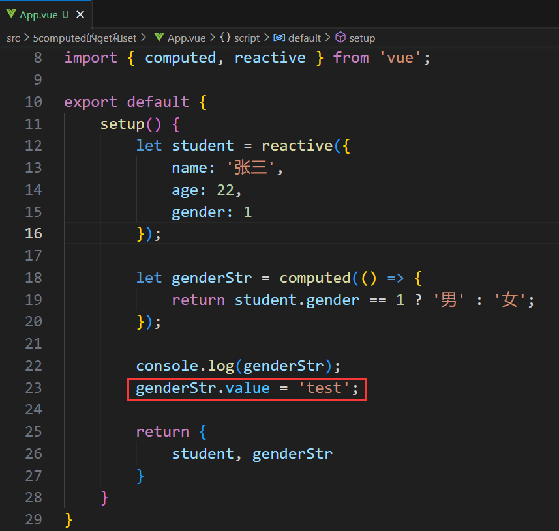The image size is (559, 531).
Task: Click the Vue icon in the breadcrumb
Action: [159, 37]
